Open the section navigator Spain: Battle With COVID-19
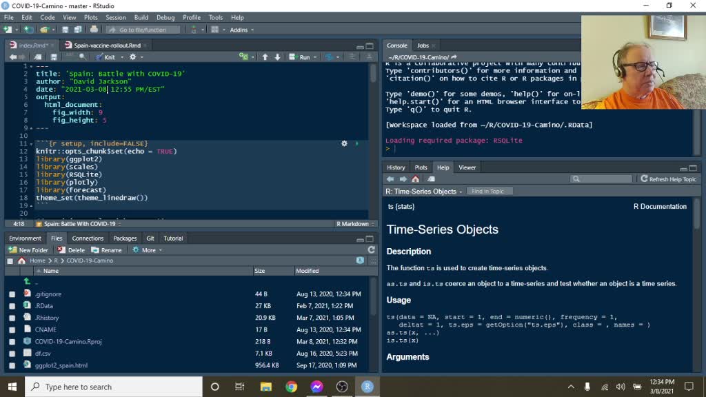706x397 pixels. pos(78,224)
